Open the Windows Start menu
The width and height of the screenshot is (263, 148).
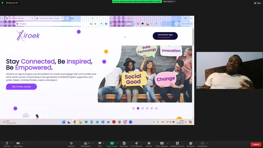pos(63,122)
